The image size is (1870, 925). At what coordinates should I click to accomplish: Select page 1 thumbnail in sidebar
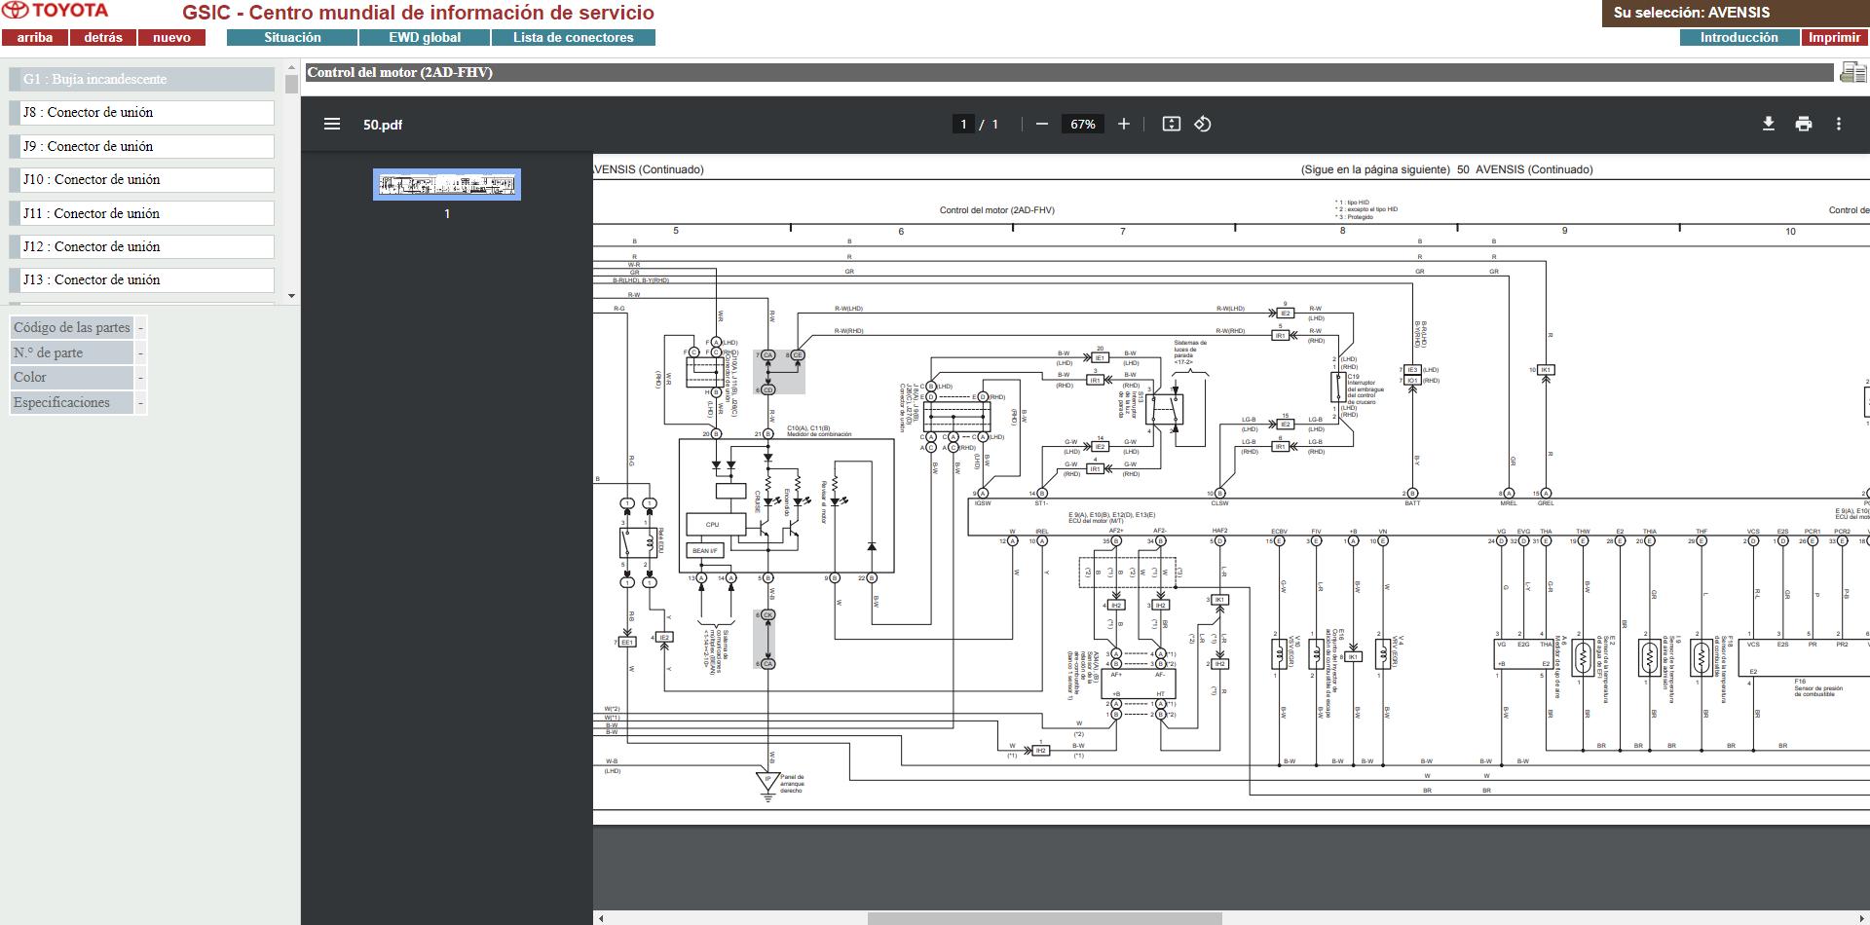[447, 184]
